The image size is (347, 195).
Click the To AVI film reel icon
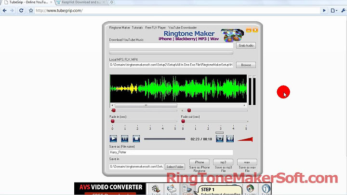156,189
